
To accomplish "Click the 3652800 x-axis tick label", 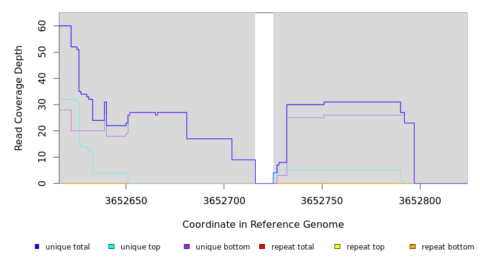I will point(420,201).
